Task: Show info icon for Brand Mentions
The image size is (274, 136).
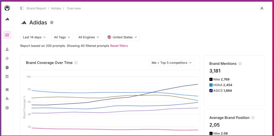Action: pos(240,64)
